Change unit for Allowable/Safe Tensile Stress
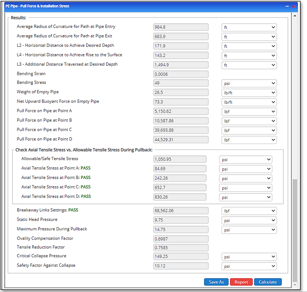307x292 pixels. [245, 160]
